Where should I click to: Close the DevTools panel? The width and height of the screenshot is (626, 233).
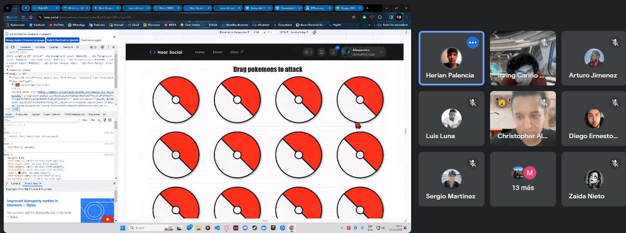click(113, 47)
